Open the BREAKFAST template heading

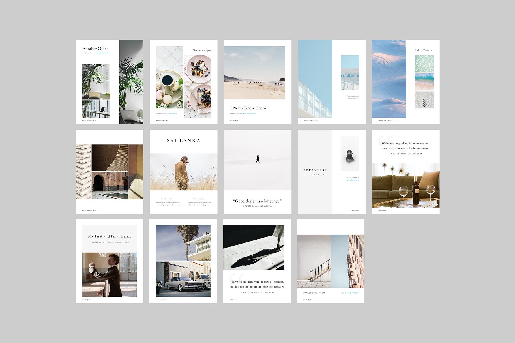tap(315, 170)
